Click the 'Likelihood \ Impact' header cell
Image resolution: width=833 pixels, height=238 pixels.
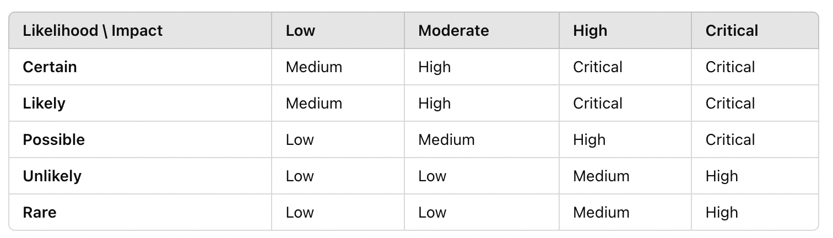coord(93,30)
